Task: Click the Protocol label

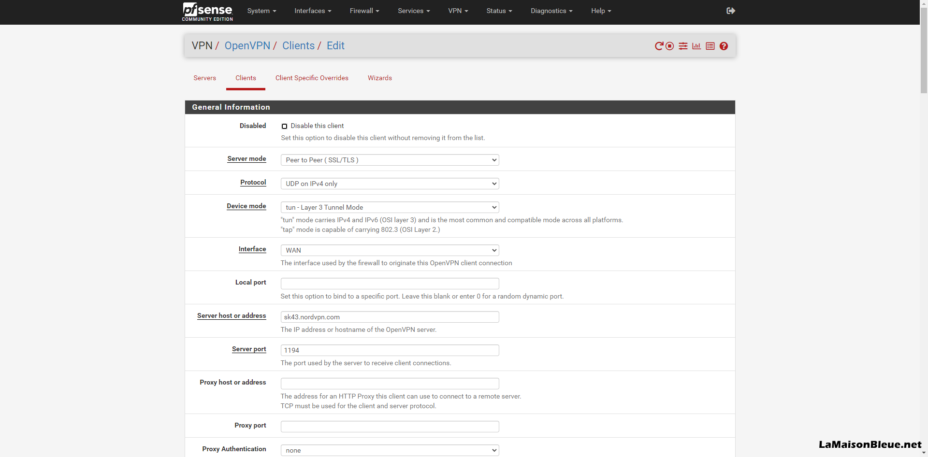Action: coord(253,182)
